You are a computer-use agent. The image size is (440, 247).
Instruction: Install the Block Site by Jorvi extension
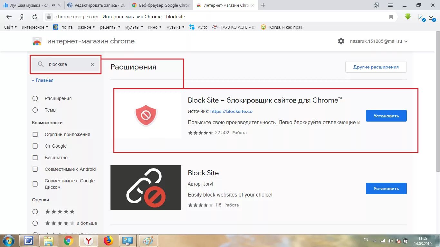point(386,188)
